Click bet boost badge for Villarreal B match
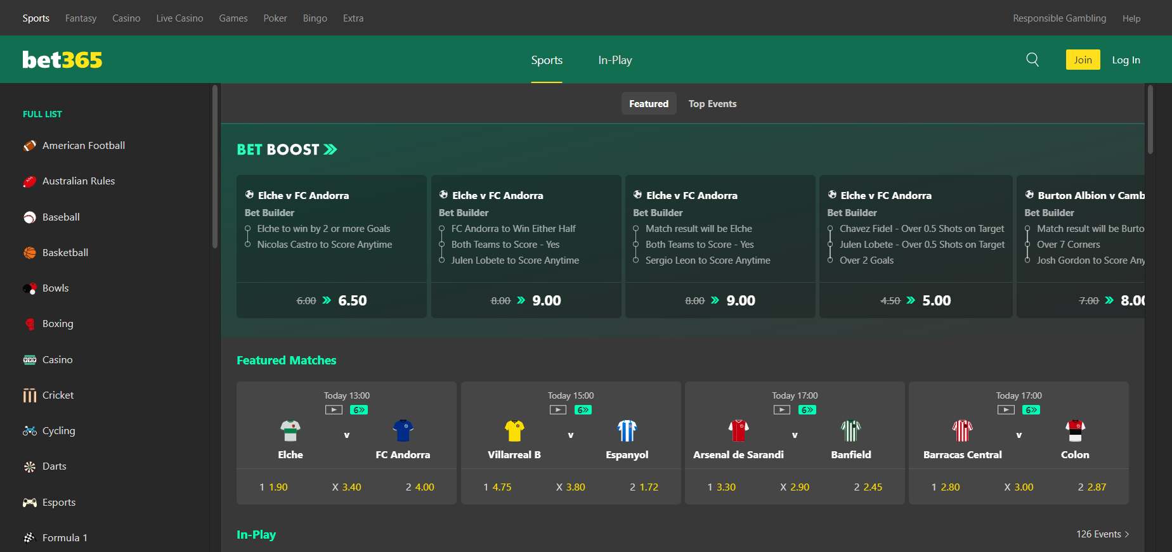 (x=583, y=410)
